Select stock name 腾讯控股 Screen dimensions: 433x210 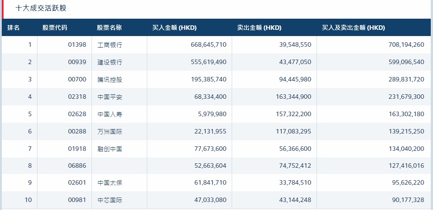coord(110,80)
